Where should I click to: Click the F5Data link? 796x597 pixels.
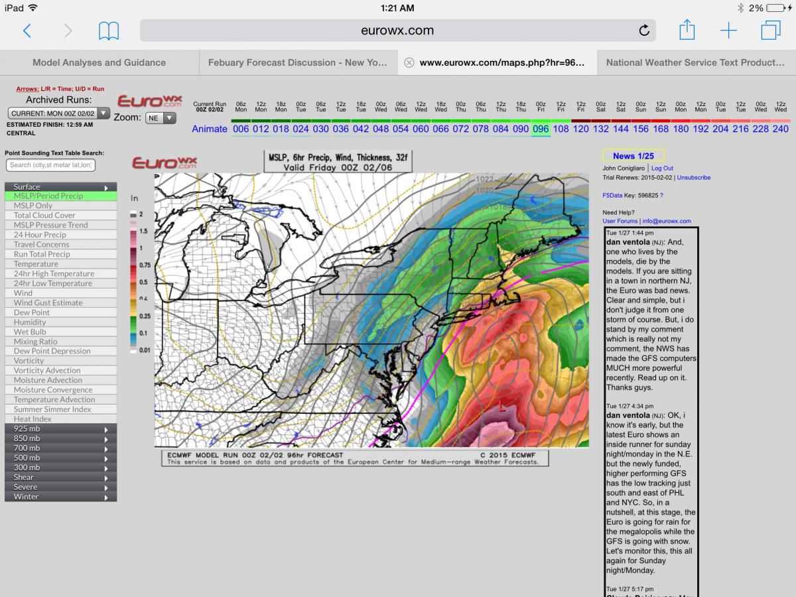pyautogui.click(x=612, y=196)
